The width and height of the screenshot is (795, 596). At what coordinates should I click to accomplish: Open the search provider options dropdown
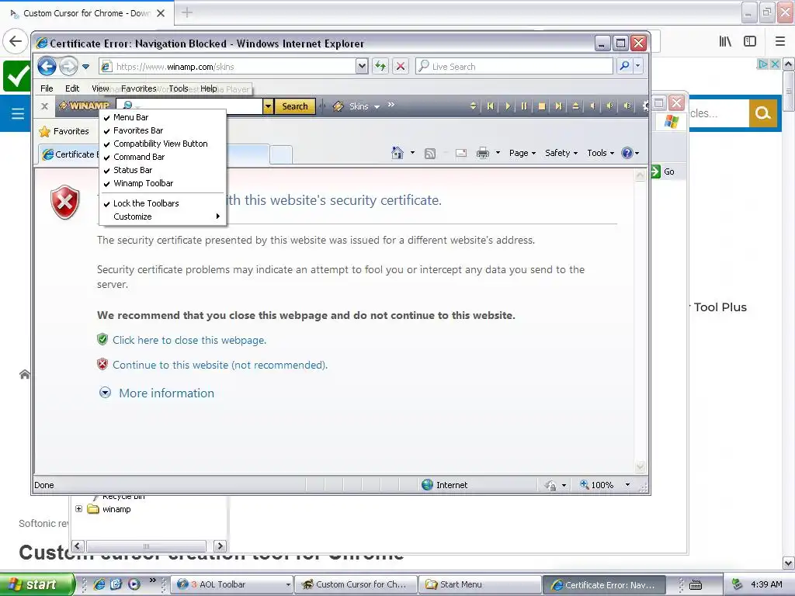(x=638, y=67)
